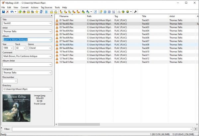Expand the Album field dropdown

[50, 40]
